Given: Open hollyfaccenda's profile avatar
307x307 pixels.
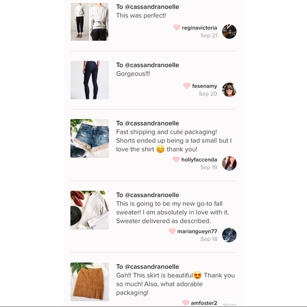Looking at the screenshot, I should [229, 163].
